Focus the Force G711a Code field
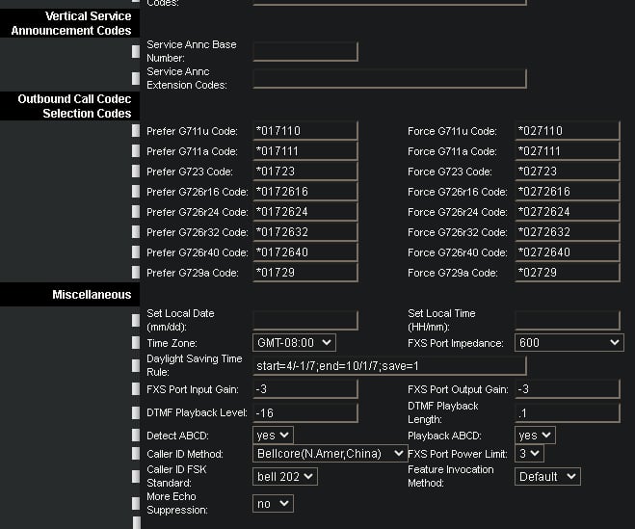635x529 pixels. tap(567, 151)
